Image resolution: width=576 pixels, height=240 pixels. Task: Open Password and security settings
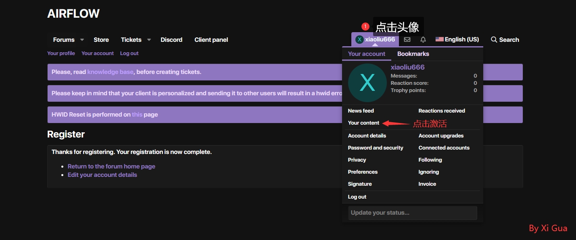375,148
